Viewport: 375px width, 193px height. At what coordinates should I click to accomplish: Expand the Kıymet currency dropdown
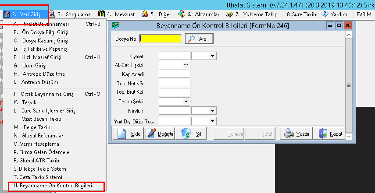pyautogui.click(x=212, y=56)
